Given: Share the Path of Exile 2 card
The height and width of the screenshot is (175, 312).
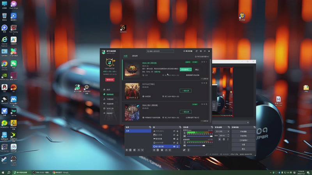Looking at the screenshot, I should pos(204,104).
